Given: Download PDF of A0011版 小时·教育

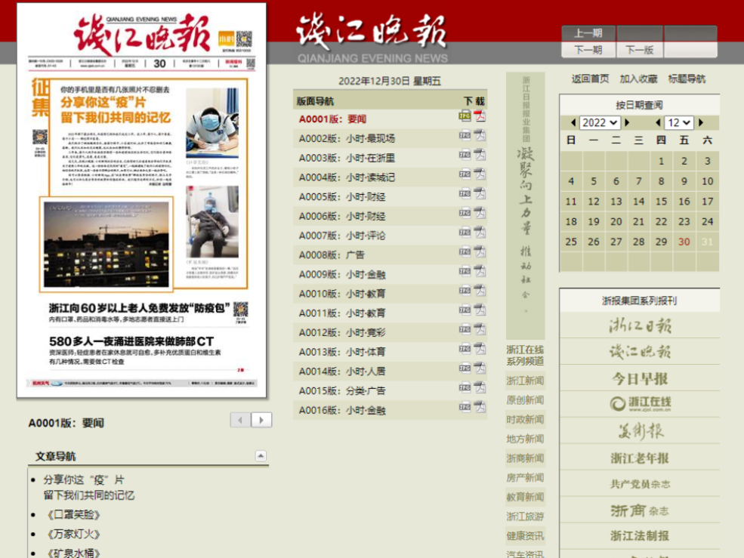Looking at the screenshot, I should point(480,310).
